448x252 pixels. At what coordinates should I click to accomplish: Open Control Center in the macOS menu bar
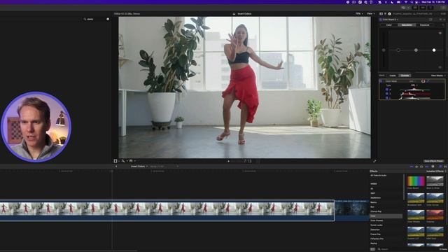pos(416,2)
